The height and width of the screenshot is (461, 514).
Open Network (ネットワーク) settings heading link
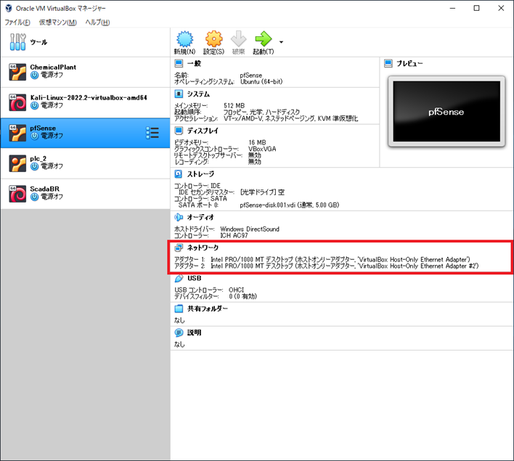(203, 248)
